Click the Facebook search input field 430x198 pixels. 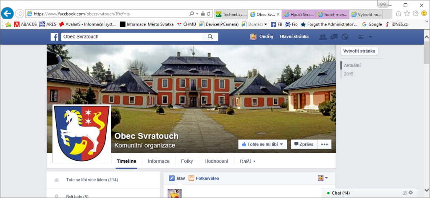132,37
